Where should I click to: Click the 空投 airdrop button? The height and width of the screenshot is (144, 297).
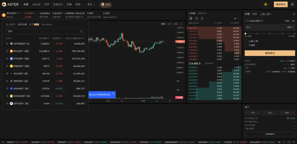coord(106,4)
